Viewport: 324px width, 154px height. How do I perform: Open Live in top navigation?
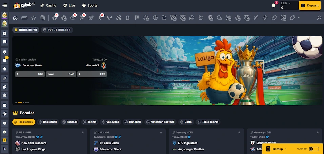[69, 5]
